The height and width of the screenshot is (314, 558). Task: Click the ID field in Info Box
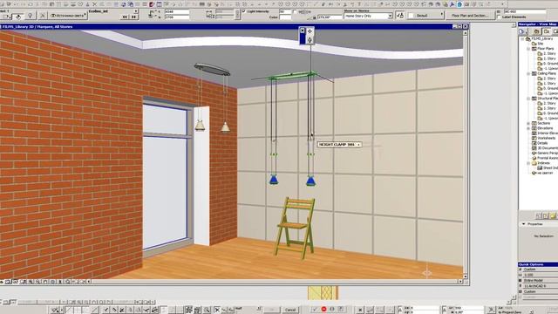525,11
